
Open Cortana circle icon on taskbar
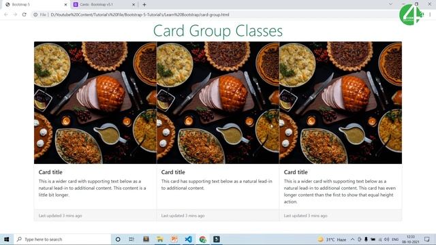(118, 239)
